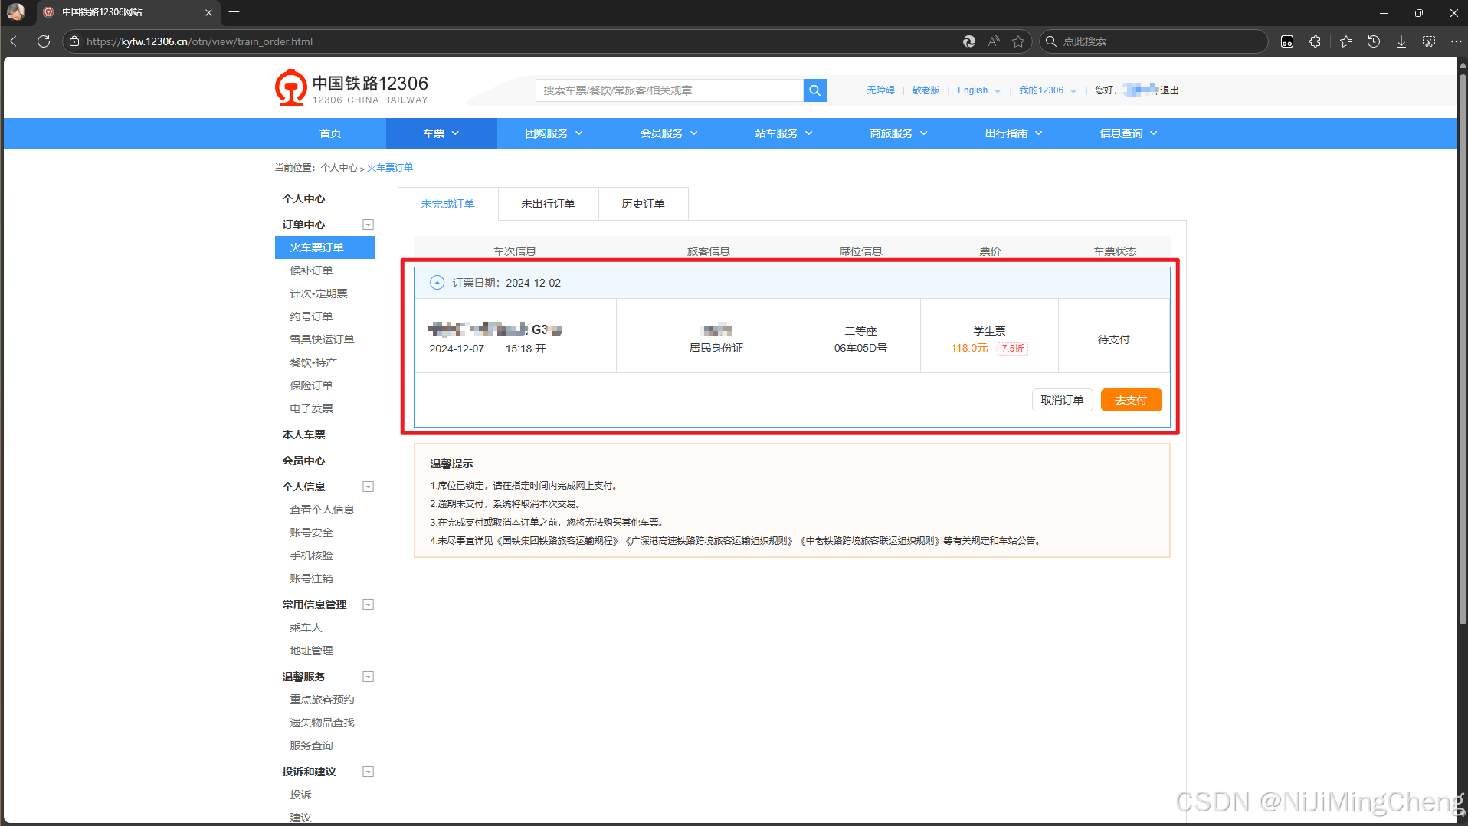
Task: Click the browser Extensions icon
Action: pyautogui.click(x=1315, y=41)
